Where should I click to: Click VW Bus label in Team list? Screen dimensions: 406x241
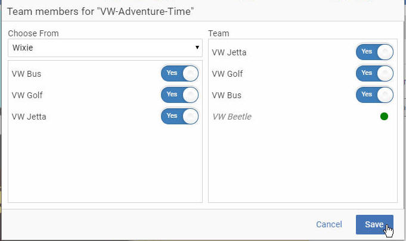227,95
